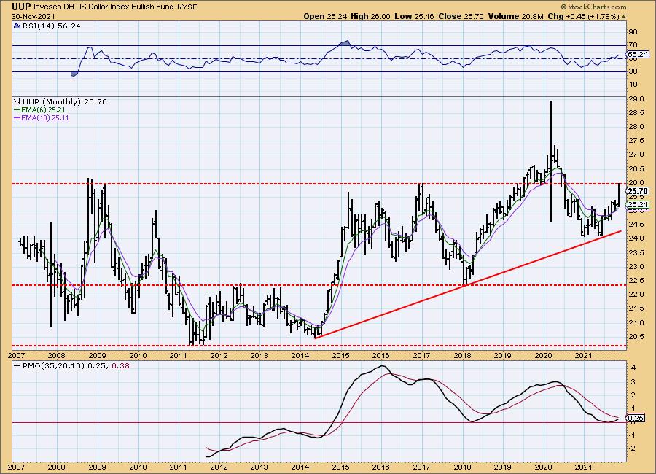Screen dimensions: 656x474
Task: Click the RSI(14) 56.24 legend label
Action: tap(52, 26)
